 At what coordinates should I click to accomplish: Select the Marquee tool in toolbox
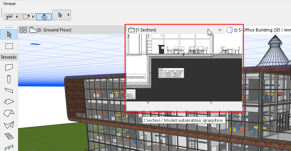[x=9, y=46]
